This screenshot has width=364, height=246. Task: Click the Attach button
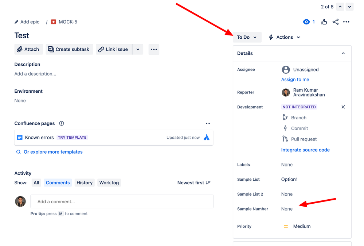pyautogui.click(x=28, y=49)
